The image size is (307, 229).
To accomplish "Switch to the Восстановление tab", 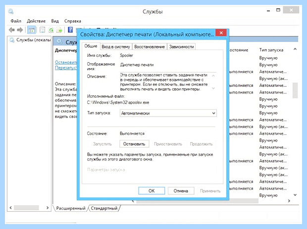I will coord(150,47).
